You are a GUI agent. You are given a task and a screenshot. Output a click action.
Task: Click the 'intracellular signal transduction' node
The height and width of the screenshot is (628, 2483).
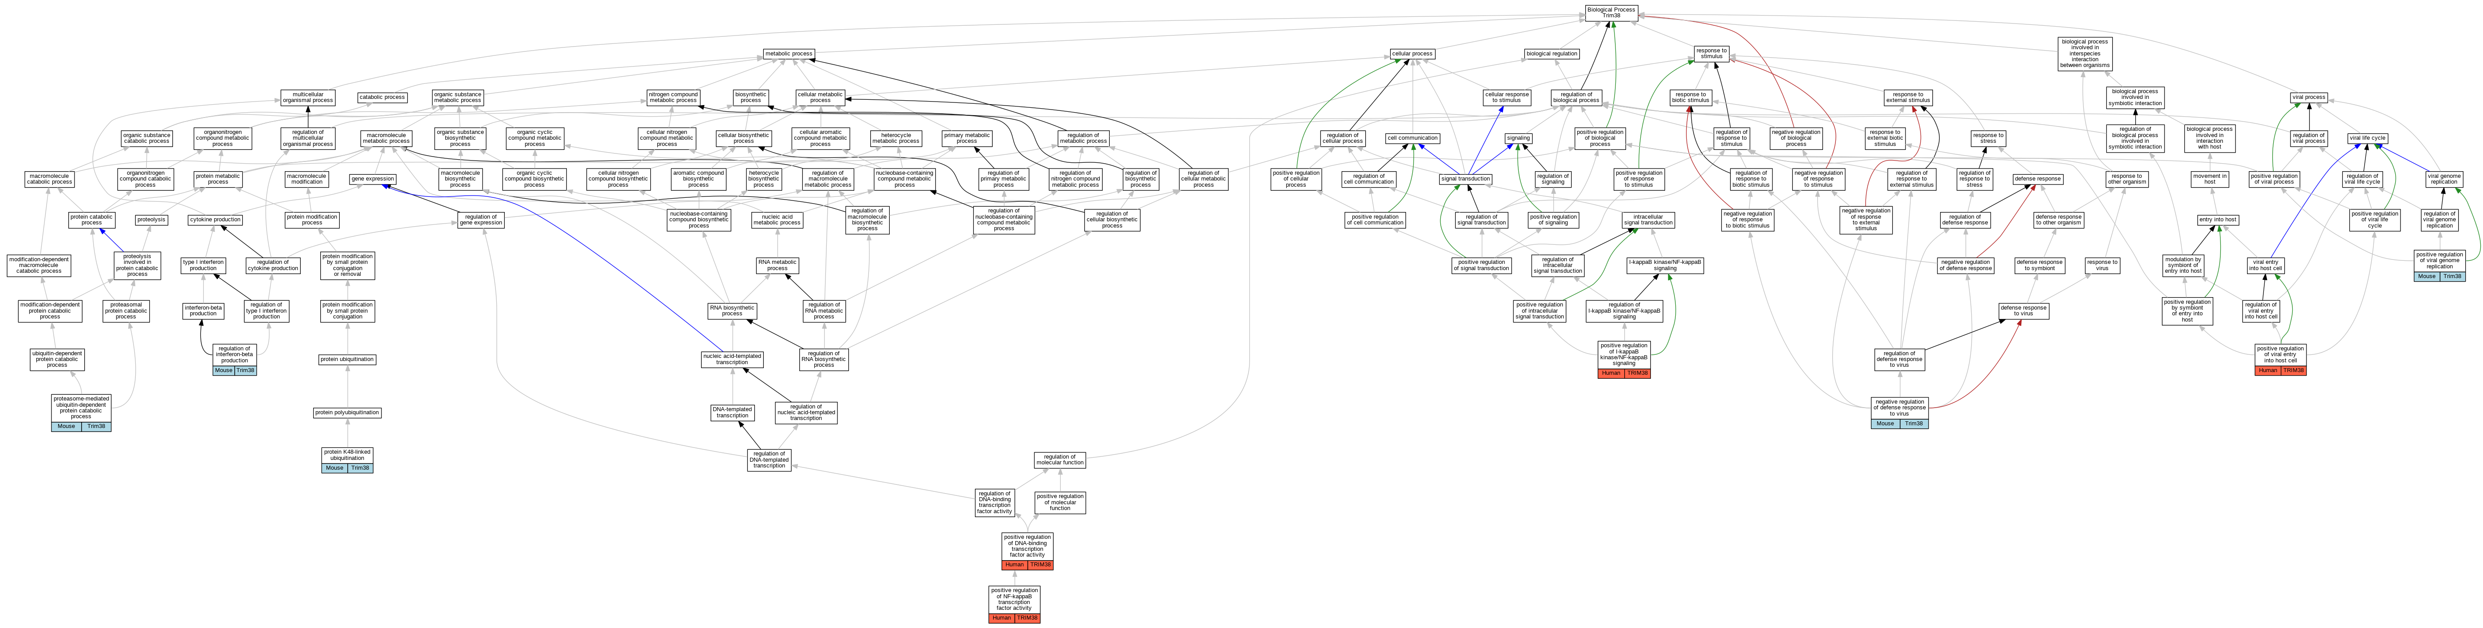[x=1647, y=220]
